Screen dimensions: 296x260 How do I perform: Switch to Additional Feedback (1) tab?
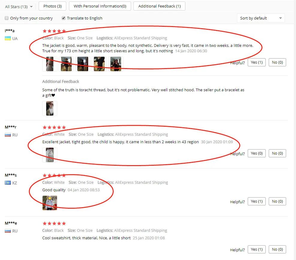pyautogui.click(x=159, y=6)
